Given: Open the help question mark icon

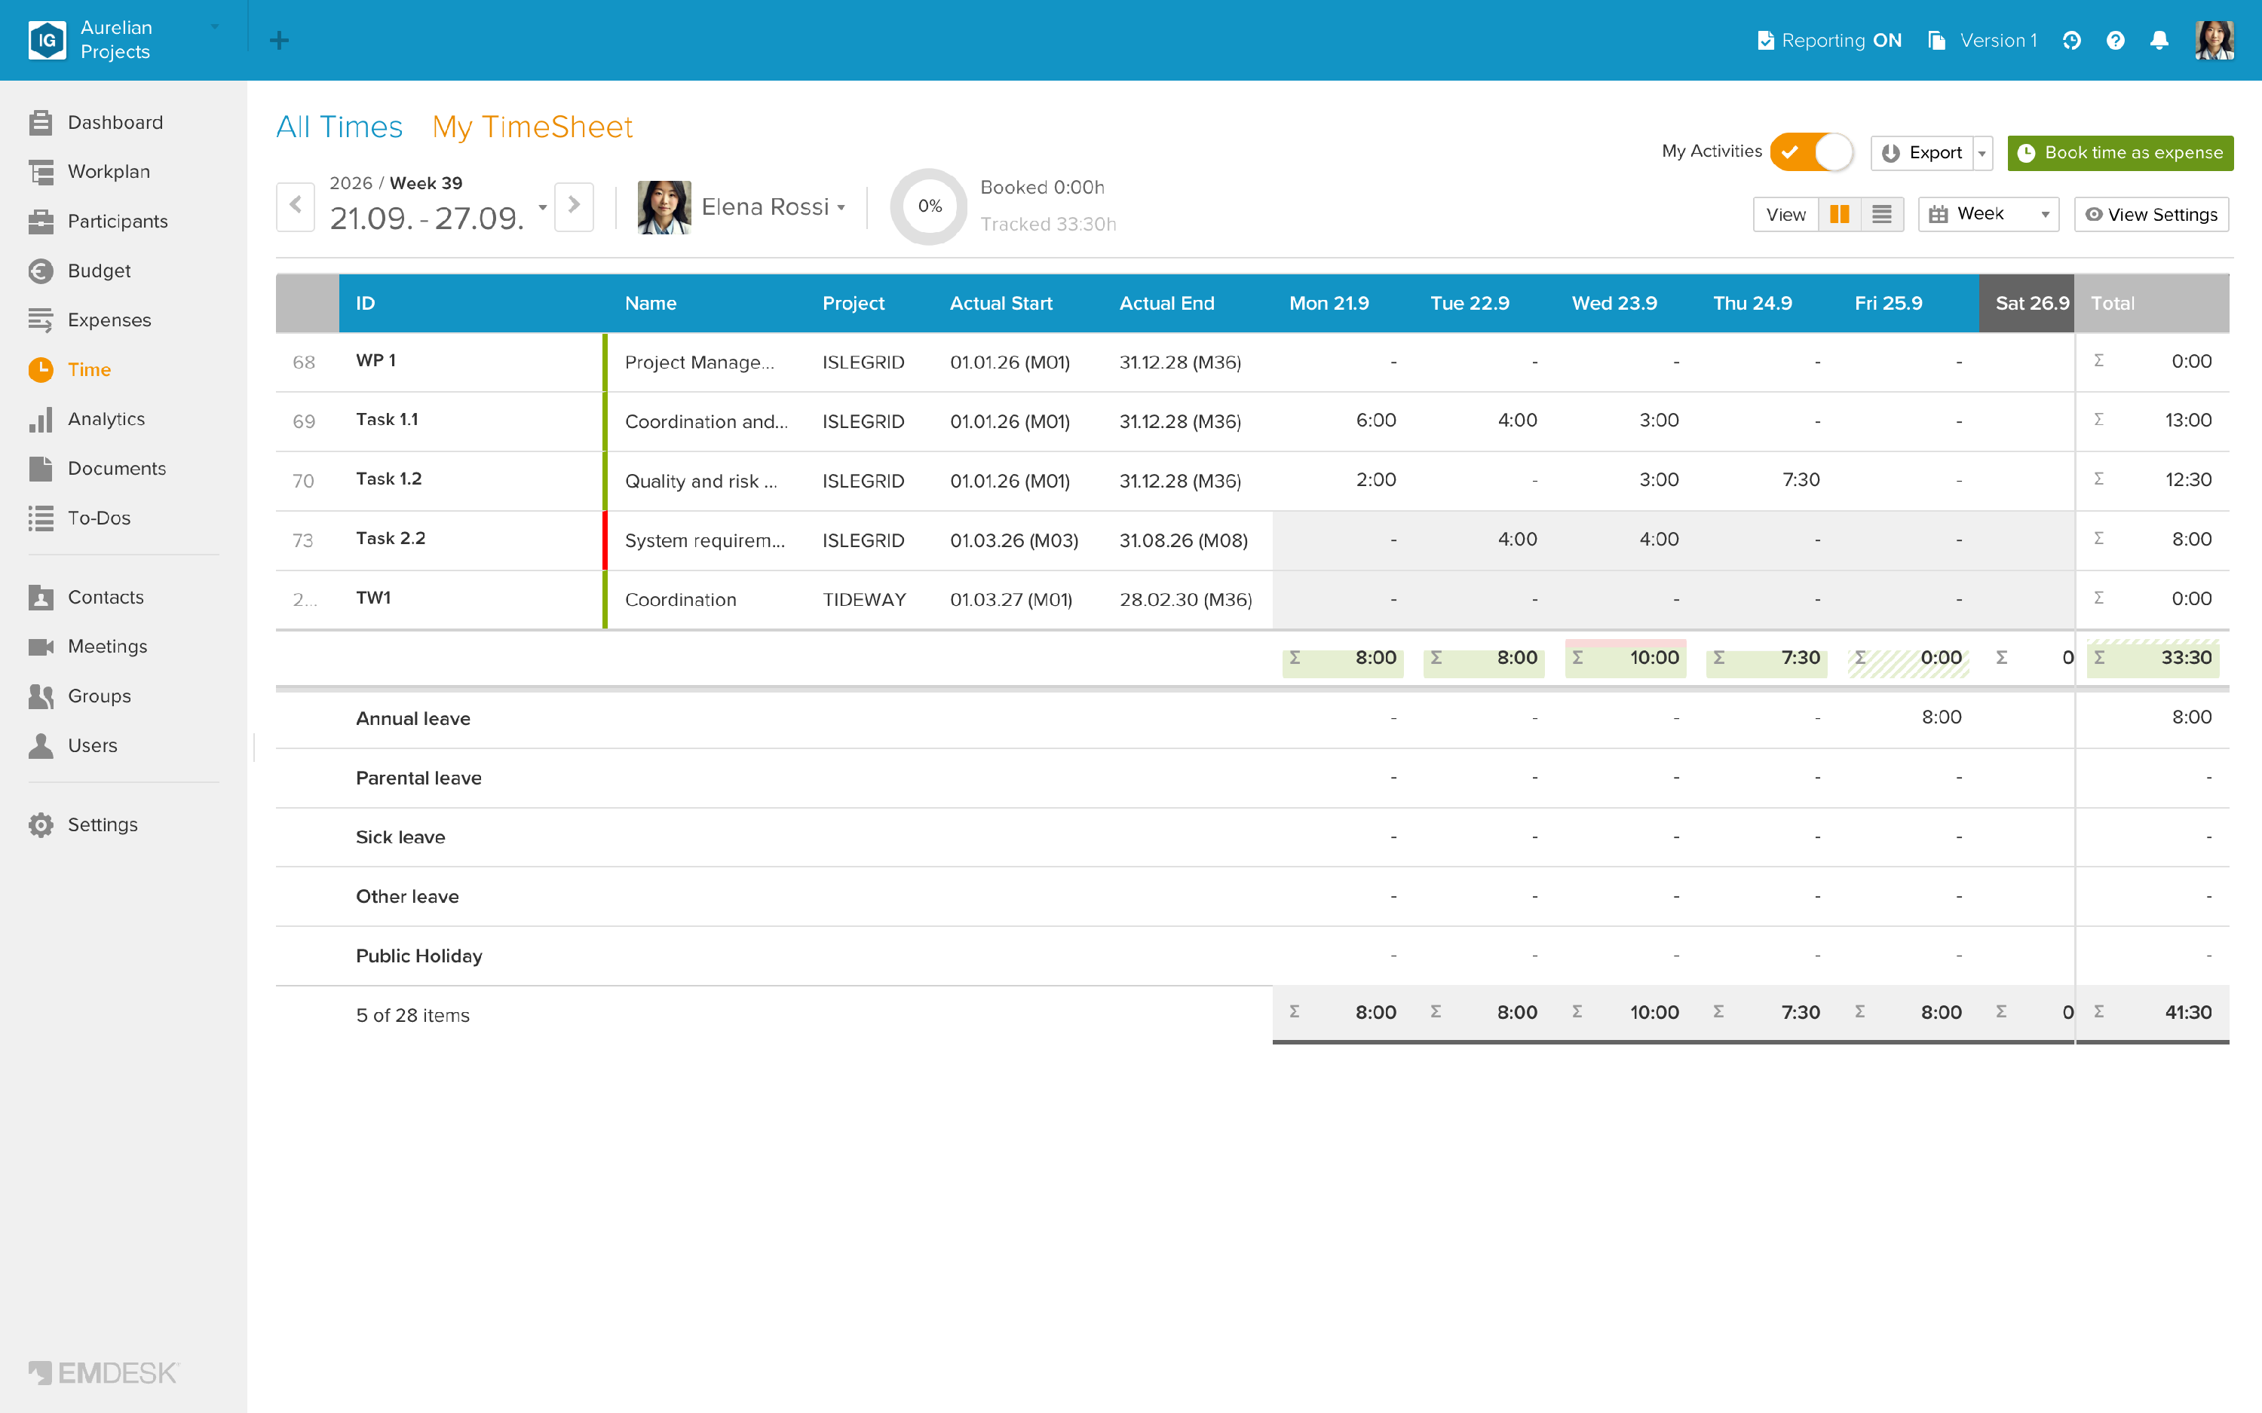Looking at the screenshot, I should click(2115, 40).
